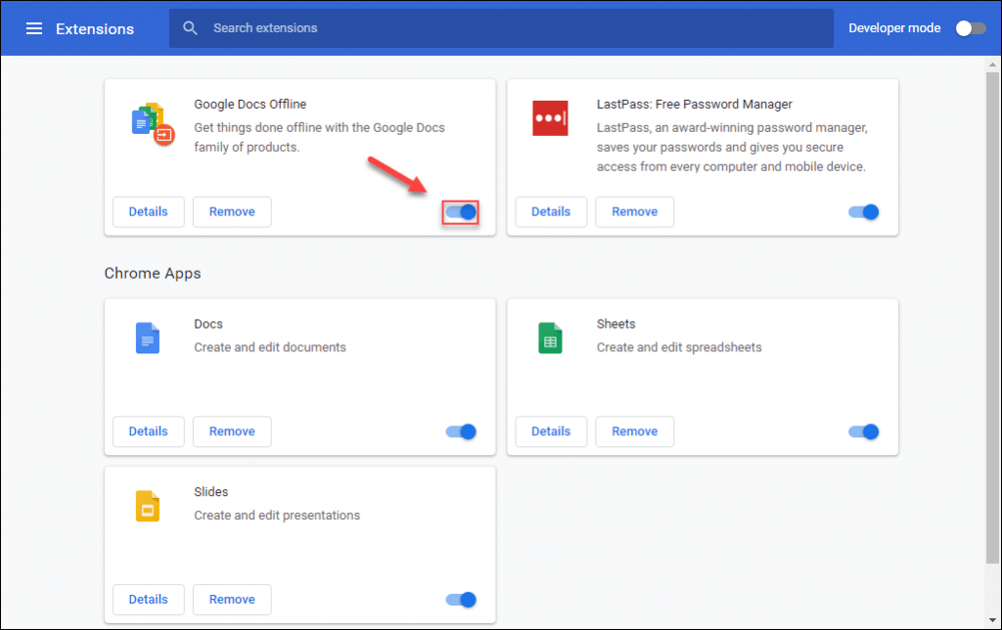Click the LastPass extension icon
This screenshot has width=1002, height=630.
click(x=550, y=118)
